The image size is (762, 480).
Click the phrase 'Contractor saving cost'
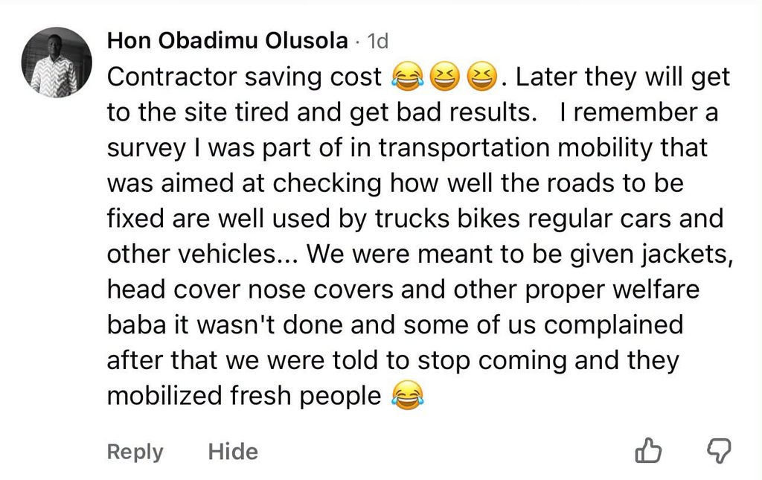pos(244,77)
